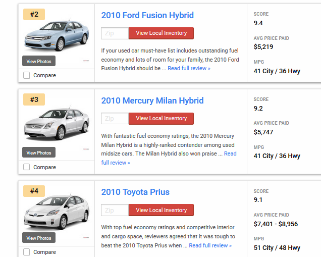
Task: Click the white Toyota Prius car thumbnail
Action: 57,212
